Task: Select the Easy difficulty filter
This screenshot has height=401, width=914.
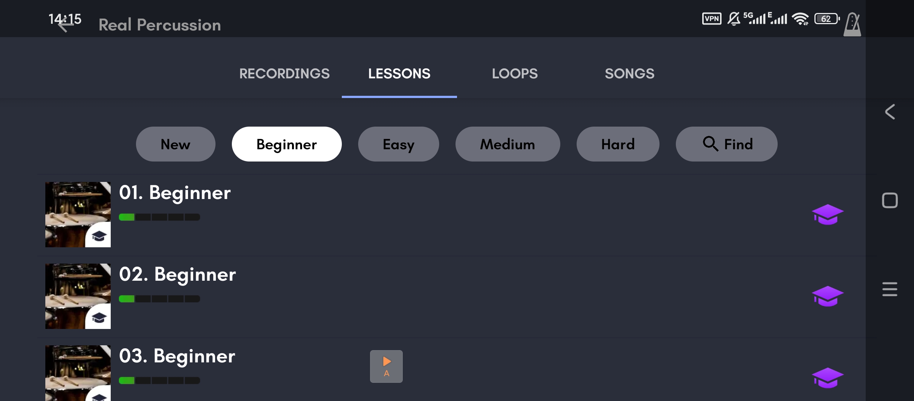Action: point(398,144)
